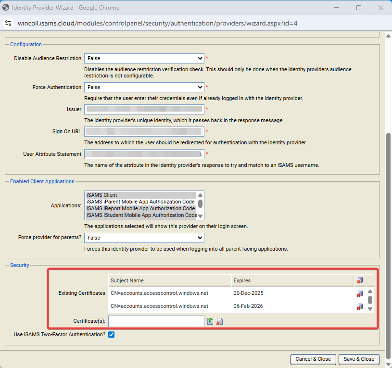Image resolution: width=392 pixels, height=368 pixels.
Task: Delete the certificate expiring 20-Dec-2025
Action: coord(359,293)
